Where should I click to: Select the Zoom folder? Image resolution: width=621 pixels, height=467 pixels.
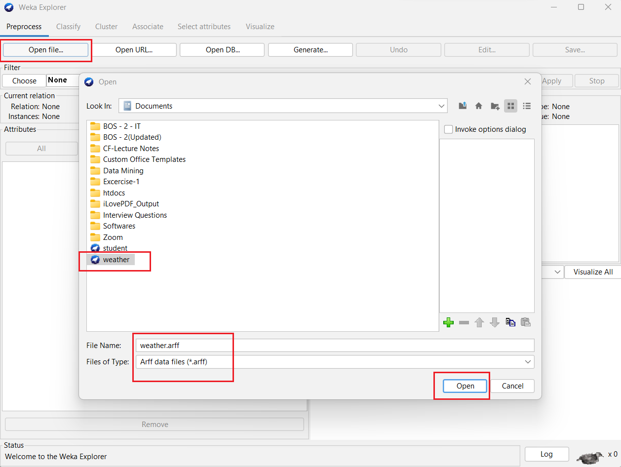click(x=107, y=237)
